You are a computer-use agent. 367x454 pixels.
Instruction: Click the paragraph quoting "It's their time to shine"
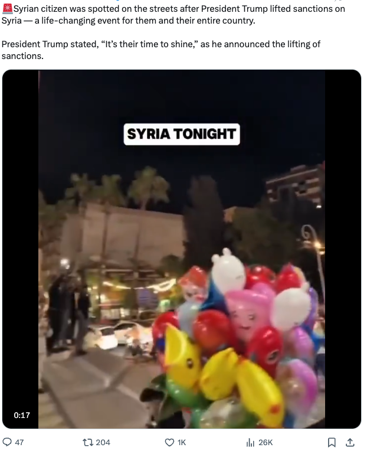161,50
